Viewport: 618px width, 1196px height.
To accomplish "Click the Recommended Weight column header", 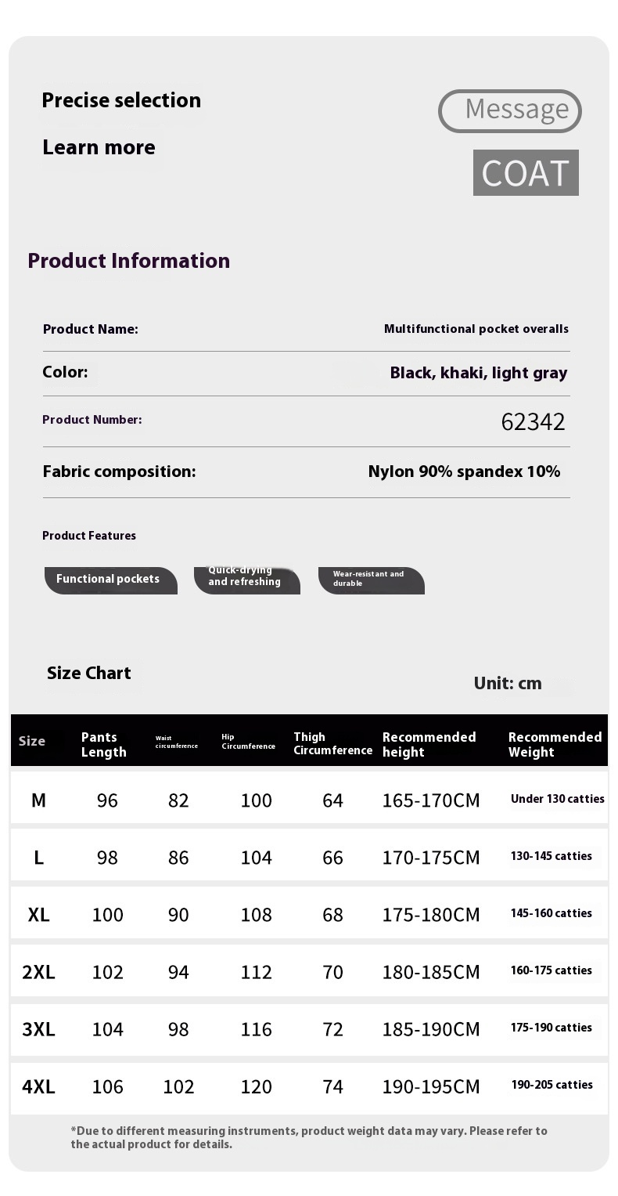I will coord(555,744).
